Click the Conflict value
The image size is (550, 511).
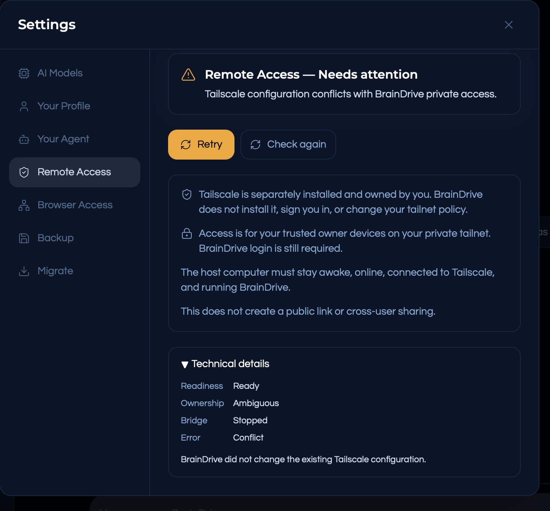click(x=248, y=438)
